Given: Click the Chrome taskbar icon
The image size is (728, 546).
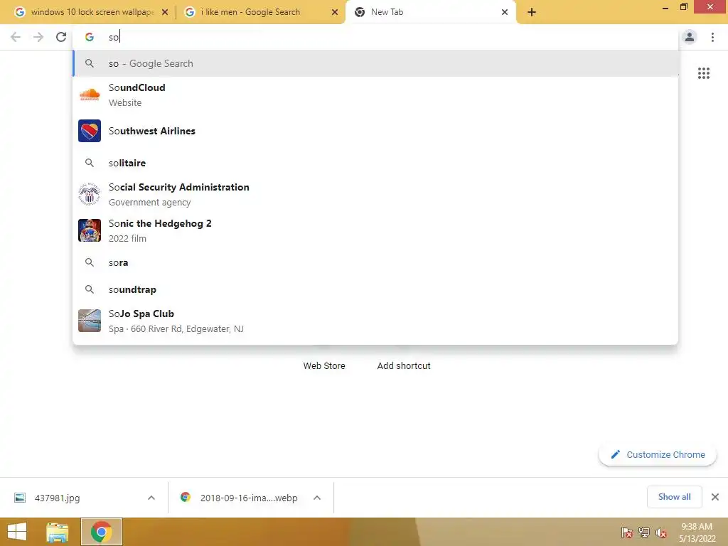Looking at the screenshot, I should (101, 532).
